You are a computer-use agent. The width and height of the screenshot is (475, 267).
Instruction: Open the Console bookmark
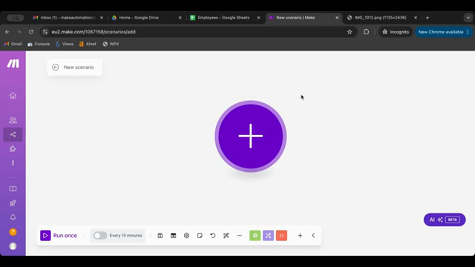[x=39, y=44]
